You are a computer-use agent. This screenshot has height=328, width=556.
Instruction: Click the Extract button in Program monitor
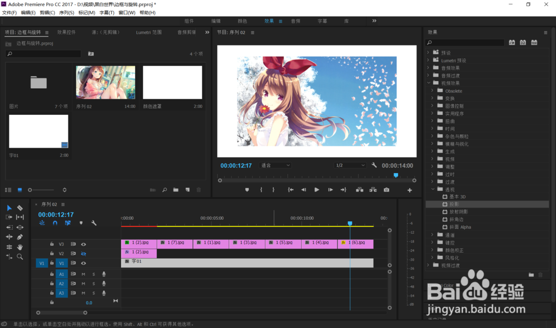pyautogui.click(x=373, y=190)
